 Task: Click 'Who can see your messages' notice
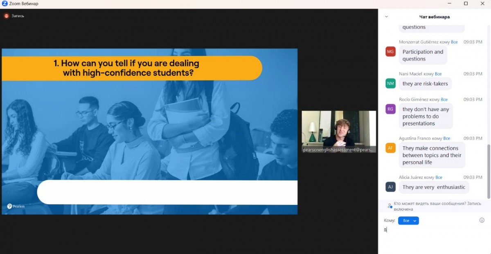point(437,206)
